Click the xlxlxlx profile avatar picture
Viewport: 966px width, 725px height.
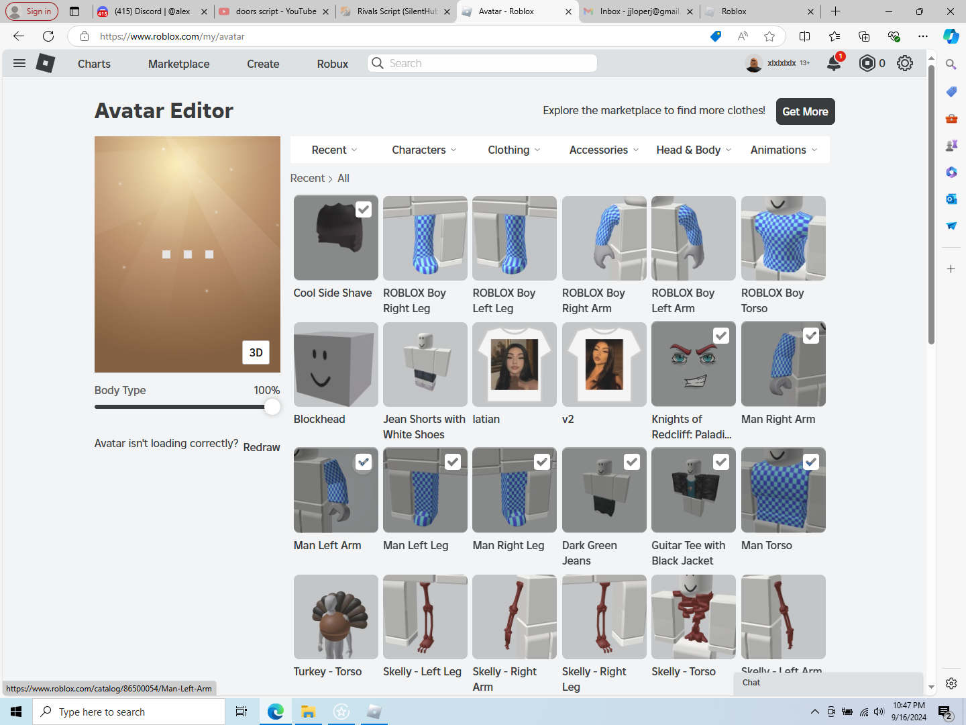pos(754,63)
